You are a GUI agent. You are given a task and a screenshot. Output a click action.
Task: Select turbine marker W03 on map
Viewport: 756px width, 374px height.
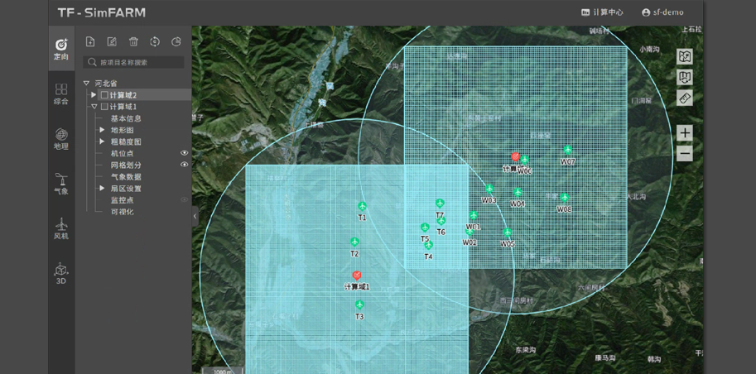coord(489,189)
